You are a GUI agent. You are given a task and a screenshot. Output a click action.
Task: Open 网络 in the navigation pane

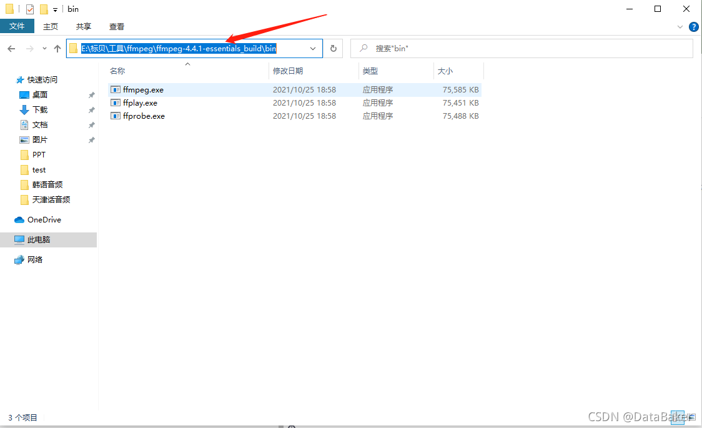34,260
